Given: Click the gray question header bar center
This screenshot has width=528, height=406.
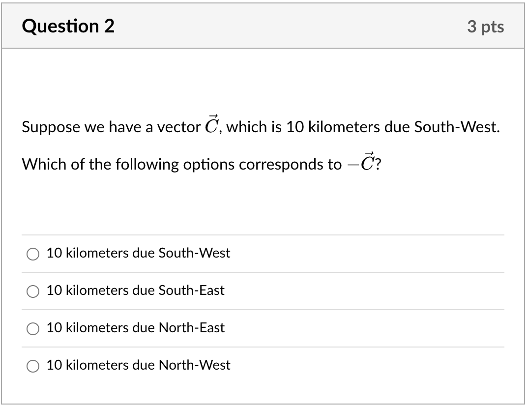Looking at the screenshot, I should (263, 26).
